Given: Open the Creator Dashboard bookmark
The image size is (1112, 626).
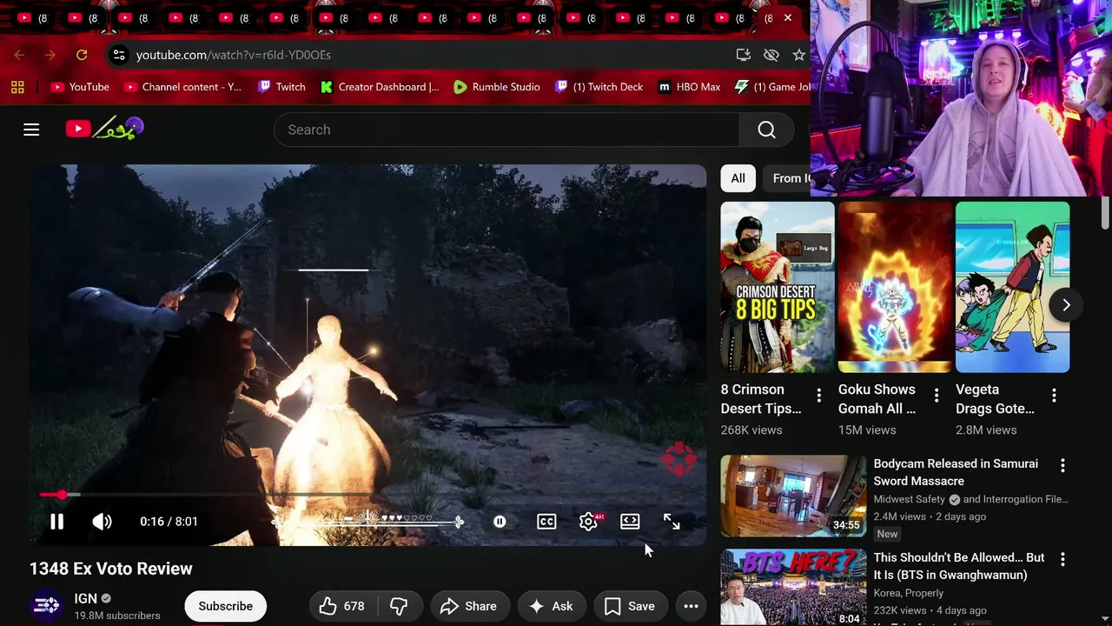Looking at the screenshot, I should point(380,87).
